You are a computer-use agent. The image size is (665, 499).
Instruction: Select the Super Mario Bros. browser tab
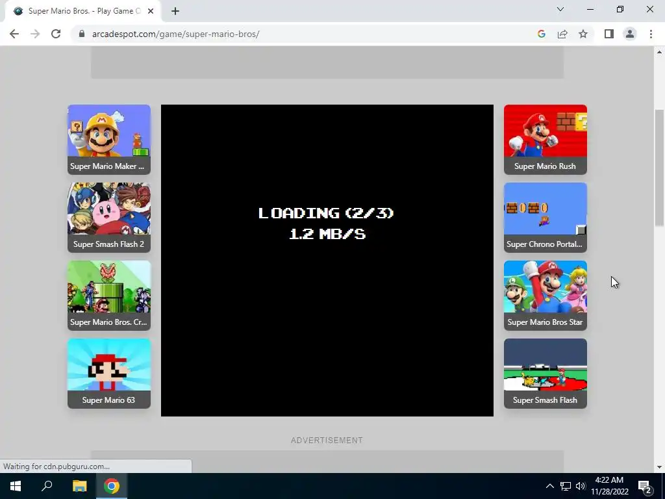tap(83, 11)
